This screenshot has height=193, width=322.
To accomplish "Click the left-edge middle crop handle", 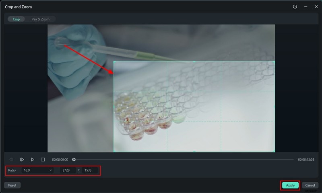I will click(x=114, y=107).
